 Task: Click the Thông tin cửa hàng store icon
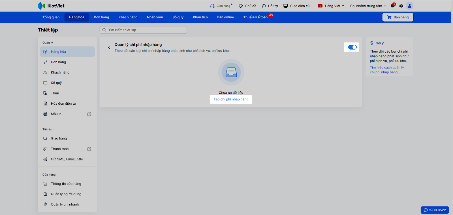point(45,184)
